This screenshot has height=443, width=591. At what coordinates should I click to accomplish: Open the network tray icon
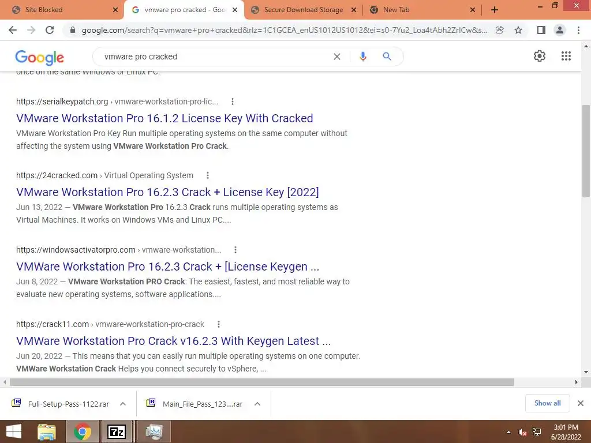(537, 432)
